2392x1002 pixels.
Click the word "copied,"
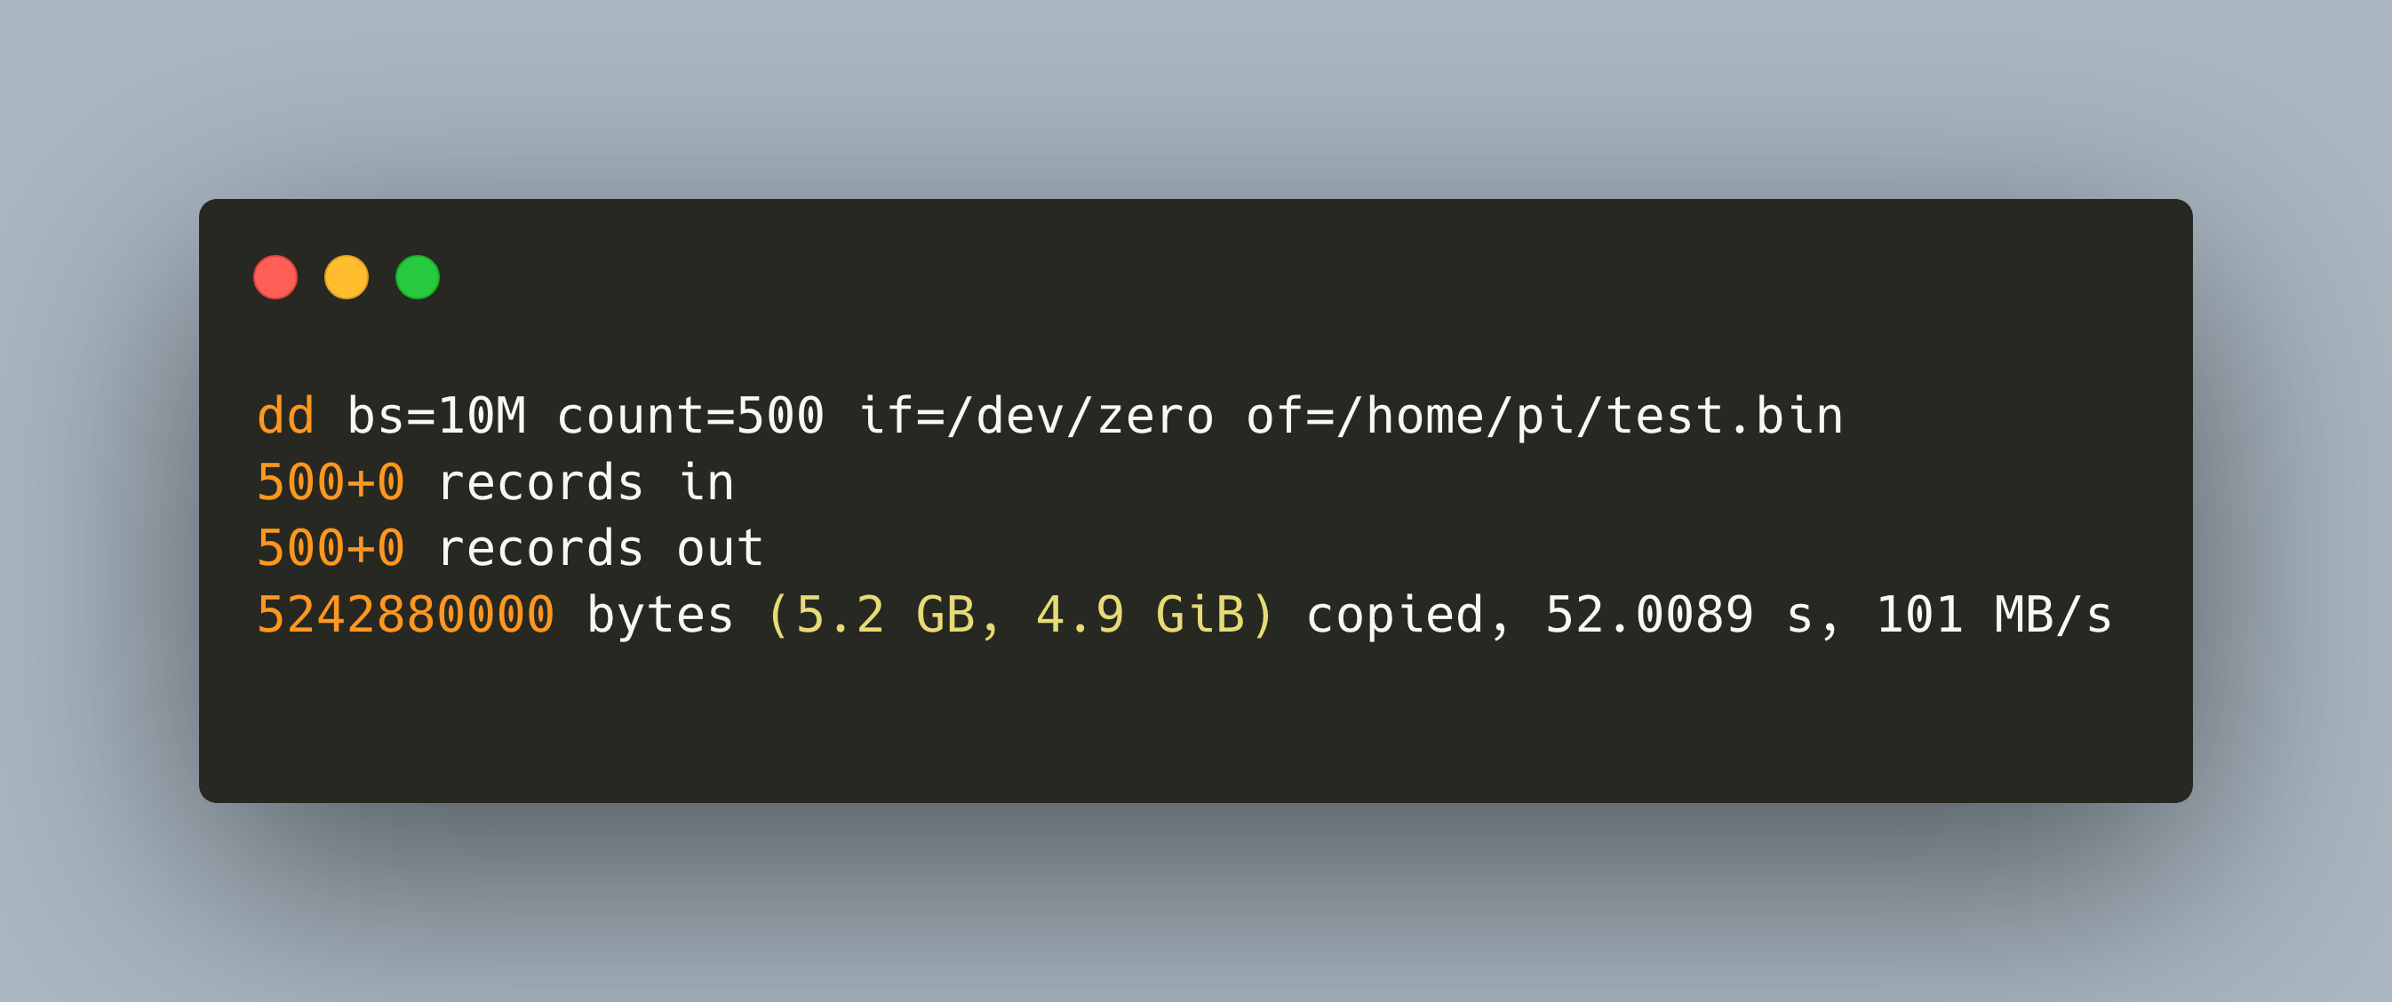1408,615
